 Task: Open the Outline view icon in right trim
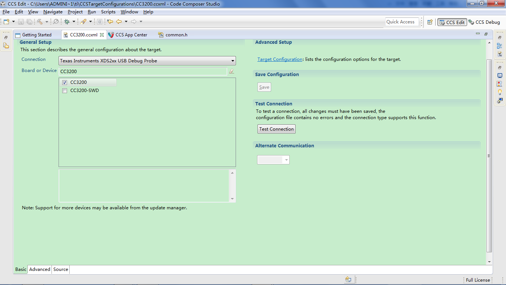500,46
